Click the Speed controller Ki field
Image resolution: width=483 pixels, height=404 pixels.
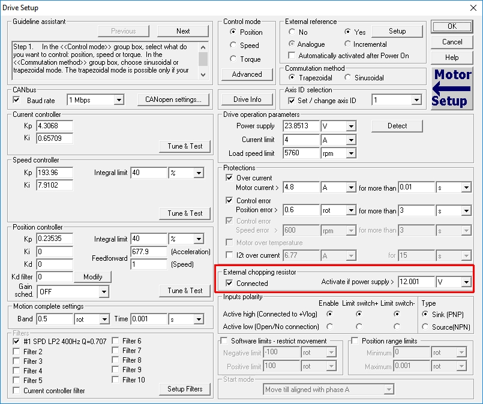[x=55, y=185]
